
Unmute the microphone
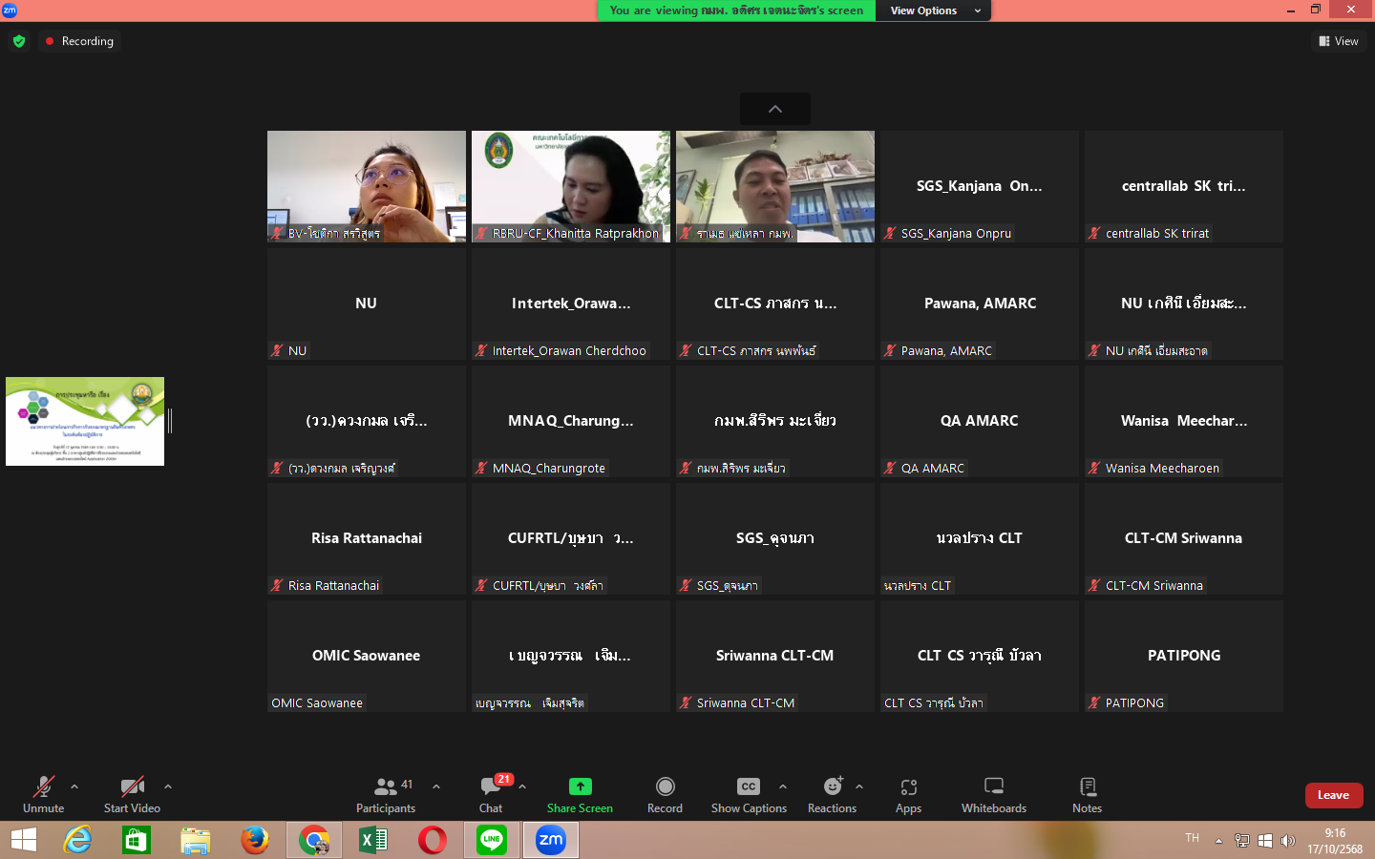pos(44,794)
